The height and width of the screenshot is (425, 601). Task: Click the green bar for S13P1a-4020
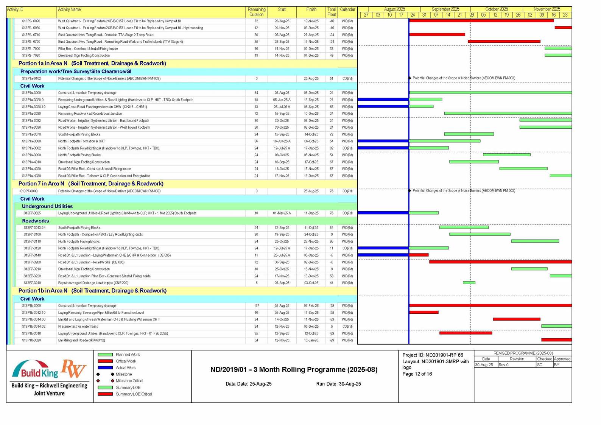[523, 168]
